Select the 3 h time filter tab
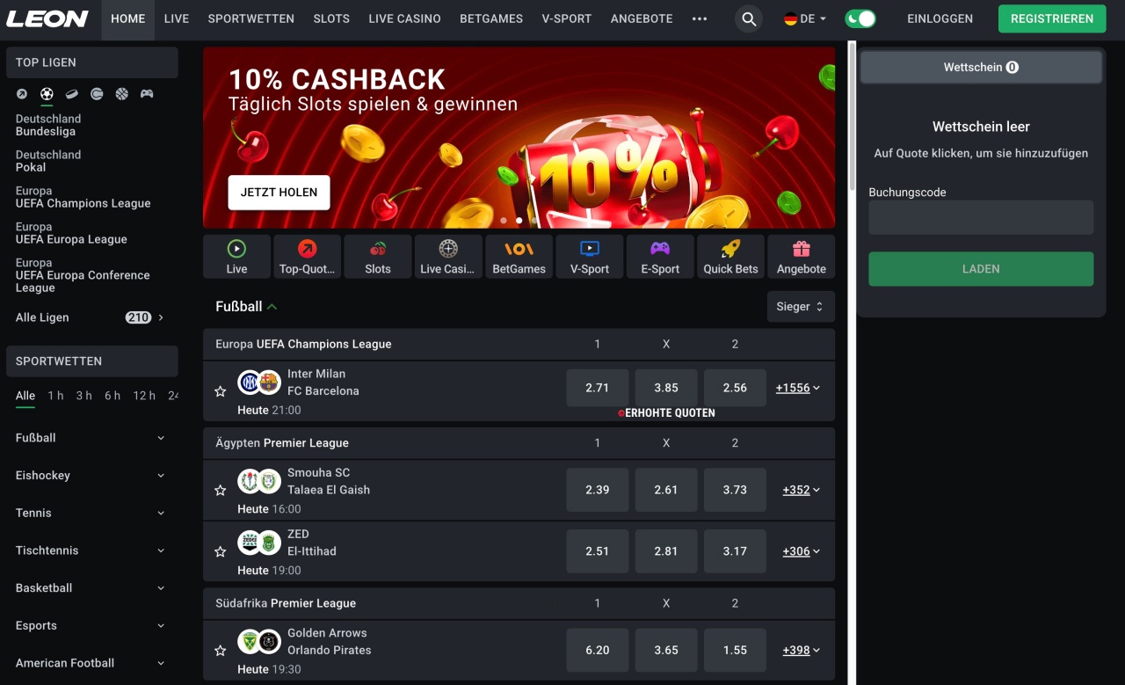Image resolution: width=1125 pixels, height=685 pixels. tap(83, 396)
